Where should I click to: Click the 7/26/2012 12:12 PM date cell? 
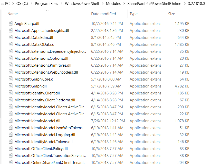pyautogui.click(x=108, y=121)
